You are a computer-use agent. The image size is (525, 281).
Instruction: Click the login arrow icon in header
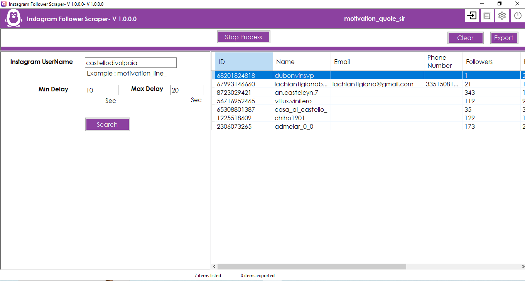click(x=472, y=16)
